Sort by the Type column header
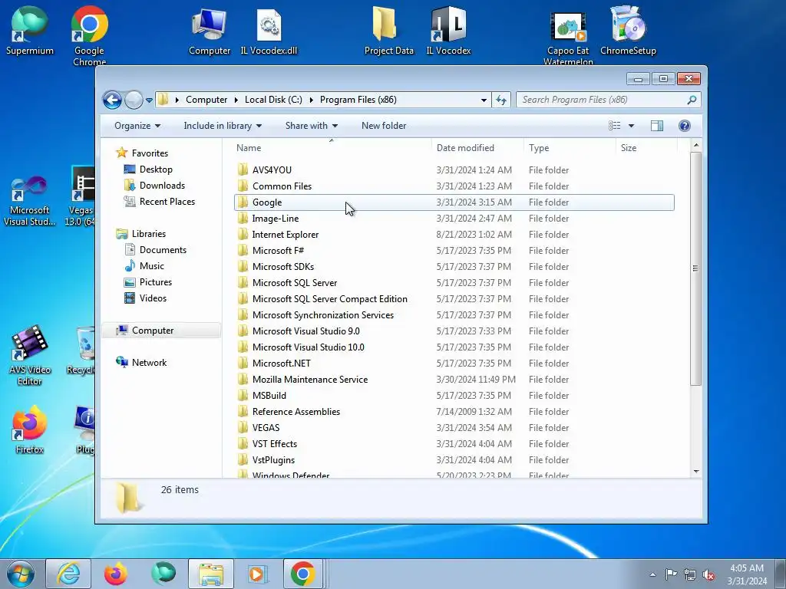The image size is (786, 589). [570, 148]
